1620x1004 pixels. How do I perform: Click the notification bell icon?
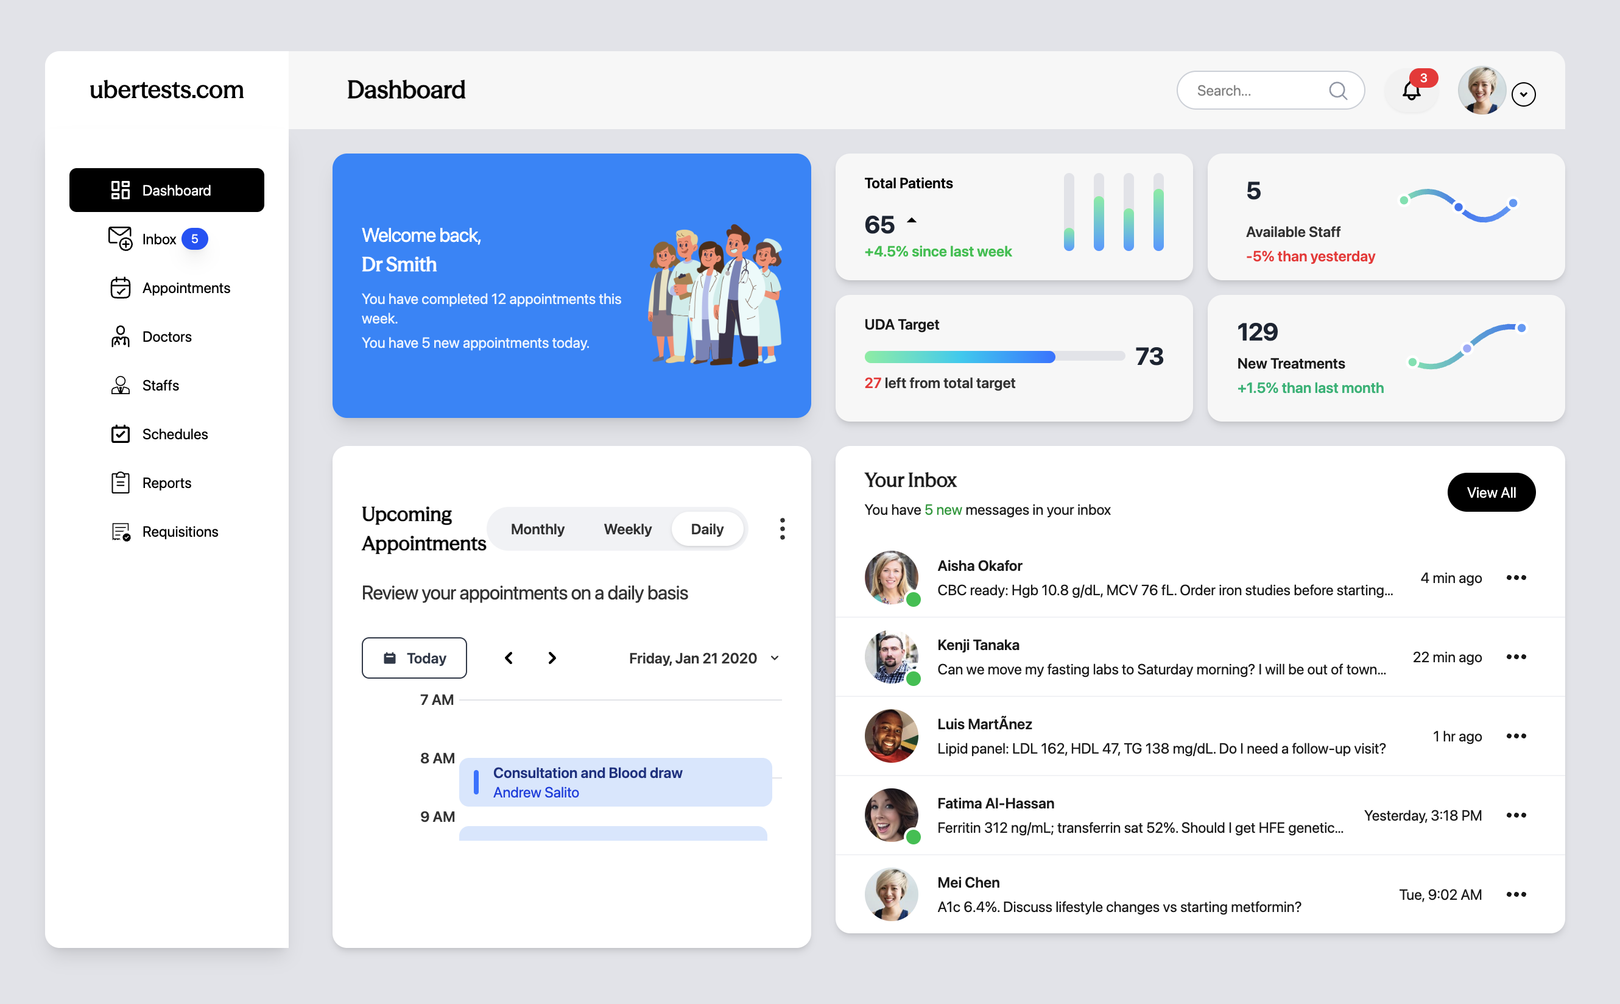tap(1410, 91)
